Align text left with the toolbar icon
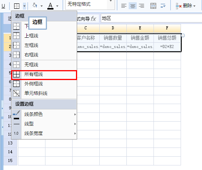The image size is (202, 170). tap(124, 6)
